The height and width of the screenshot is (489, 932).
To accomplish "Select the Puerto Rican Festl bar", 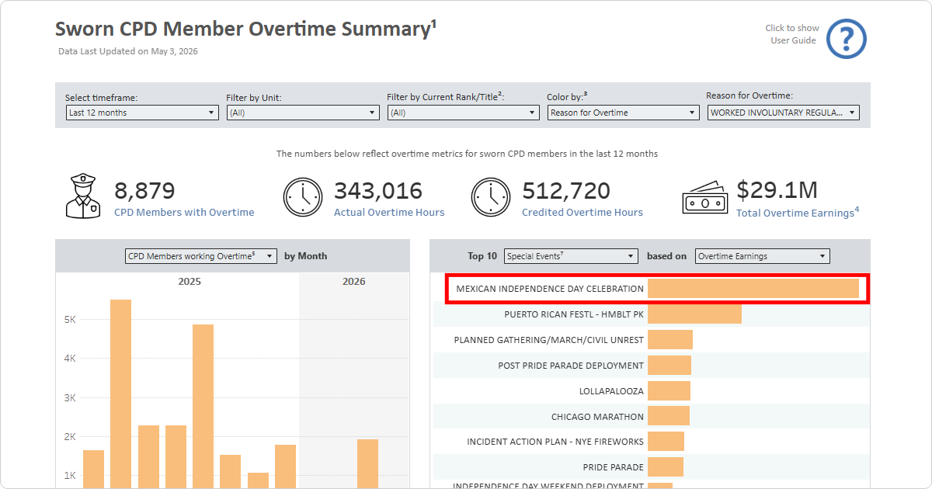I will (694, 314).
